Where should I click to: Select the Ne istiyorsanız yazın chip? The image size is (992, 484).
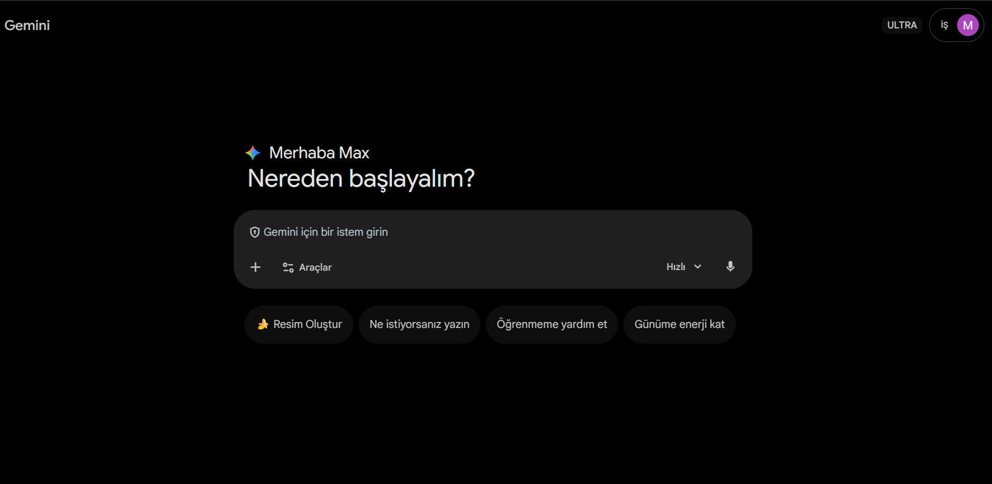419,325
